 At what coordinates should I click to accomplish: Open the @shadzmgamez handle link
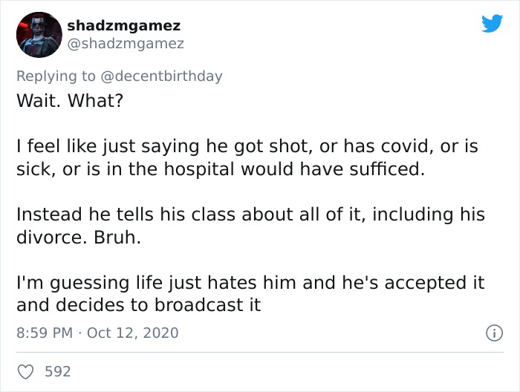tap(126, 44)
